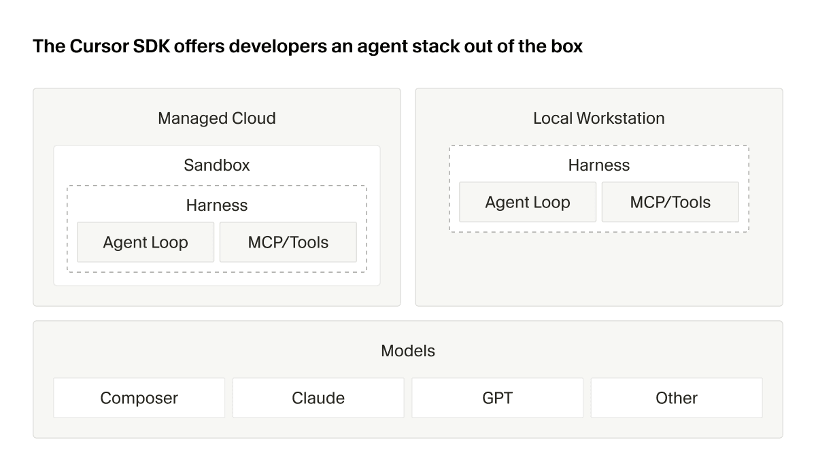Click the Models panel background
The image size is (816, 476).
point(408,428)
